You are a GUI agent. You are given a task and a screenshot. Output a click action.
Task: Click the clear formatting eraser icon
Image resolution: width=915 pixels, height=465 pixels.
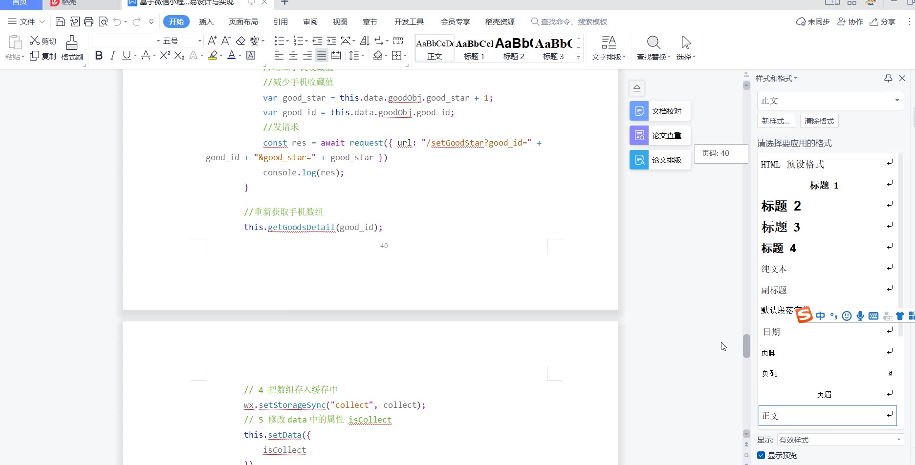(240, 41)
